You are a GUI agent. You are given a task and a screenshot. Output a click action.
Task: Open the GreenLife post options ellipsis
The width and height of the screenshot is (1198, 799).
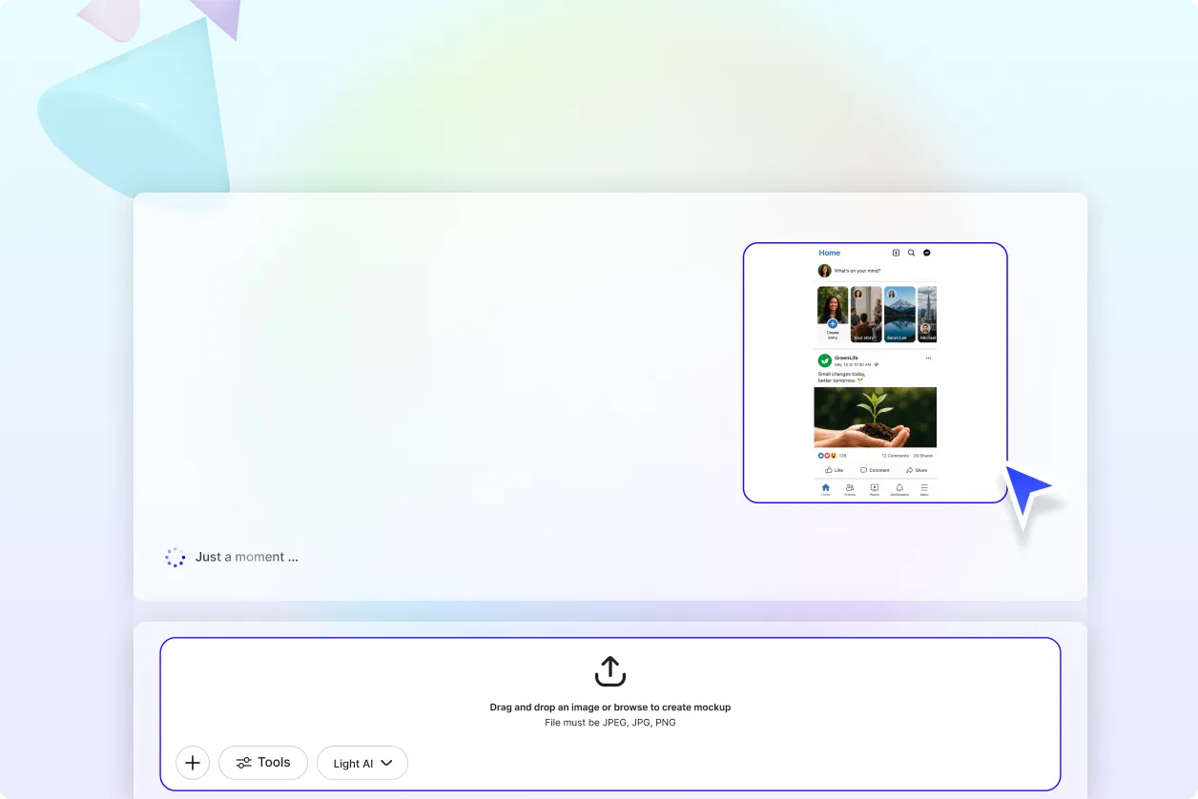coord(928,359)
